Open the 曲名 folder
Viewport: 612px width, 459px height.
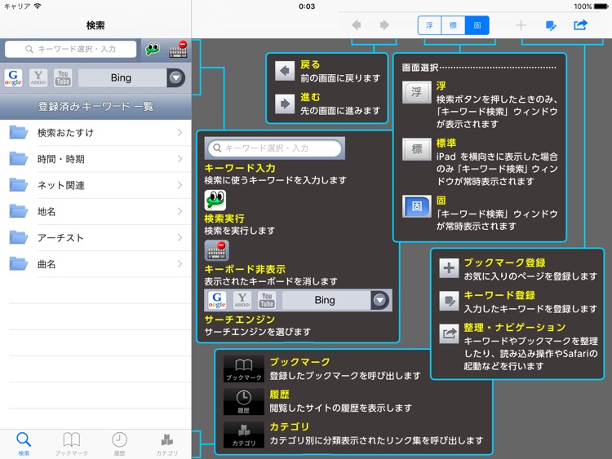[95, 264]
